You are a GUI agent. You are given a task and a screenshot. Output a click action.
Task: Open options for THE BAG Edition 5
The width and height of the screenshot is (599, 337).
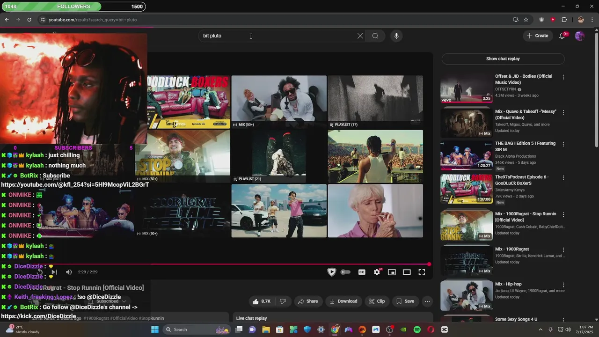563,144
